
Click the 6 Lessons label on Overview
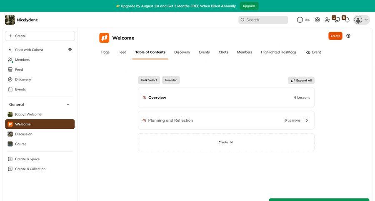[302, 98]
